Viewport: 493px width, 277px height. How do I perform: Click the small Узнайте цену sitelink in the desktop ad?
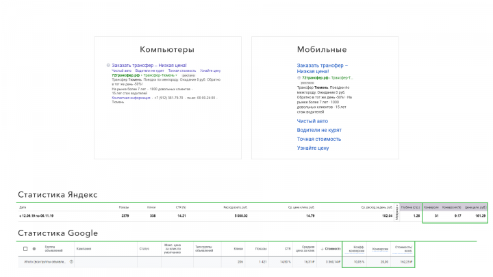pyautogui.click(x=210, y=70)
